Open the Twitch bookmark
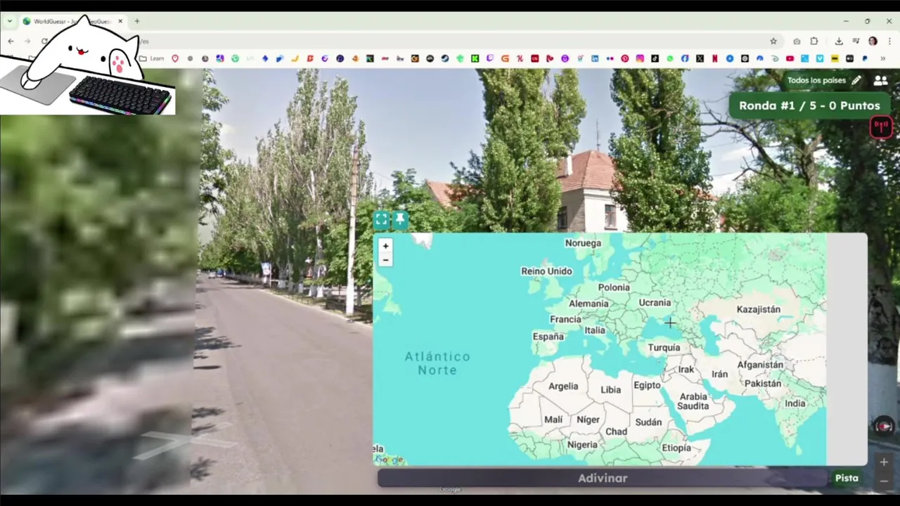Viewport: 900px width, 506px height. 489,58
